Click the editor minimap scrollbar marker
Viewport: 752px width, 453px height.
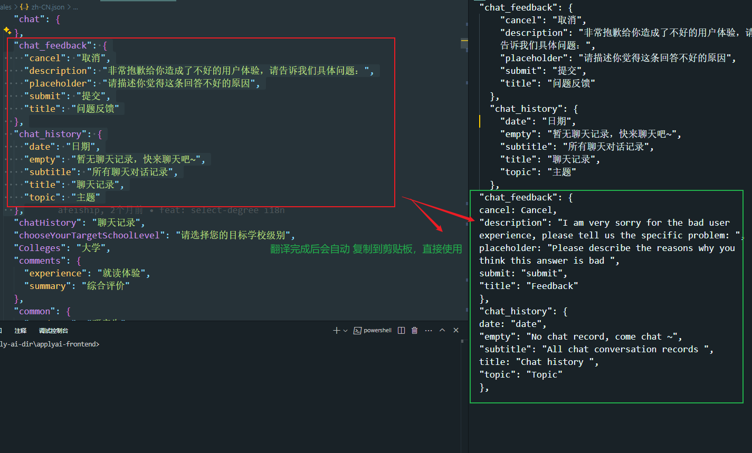[464, 40]
